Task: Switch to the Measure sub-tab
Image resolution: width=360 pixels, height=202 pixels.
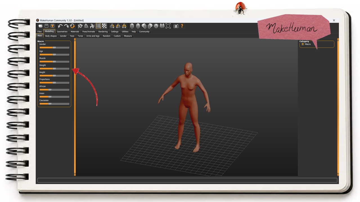Action: (128, 36)
